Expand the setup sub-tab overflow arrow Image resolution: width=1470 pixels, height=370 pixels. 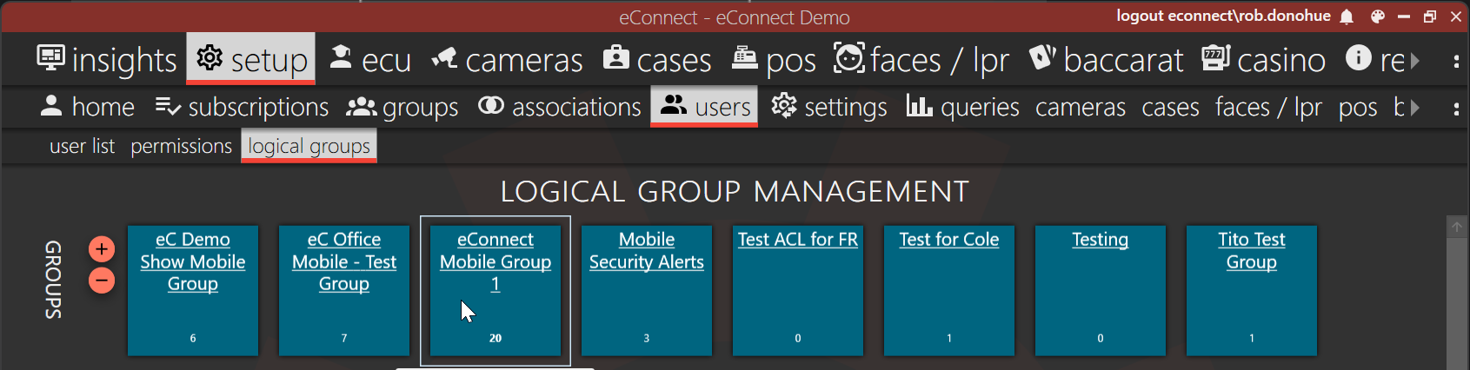click(1415, 108)
